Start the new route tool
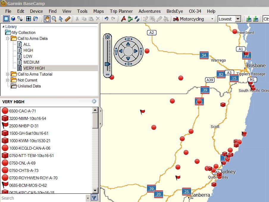Screen dimensions: 269x202 130,19
